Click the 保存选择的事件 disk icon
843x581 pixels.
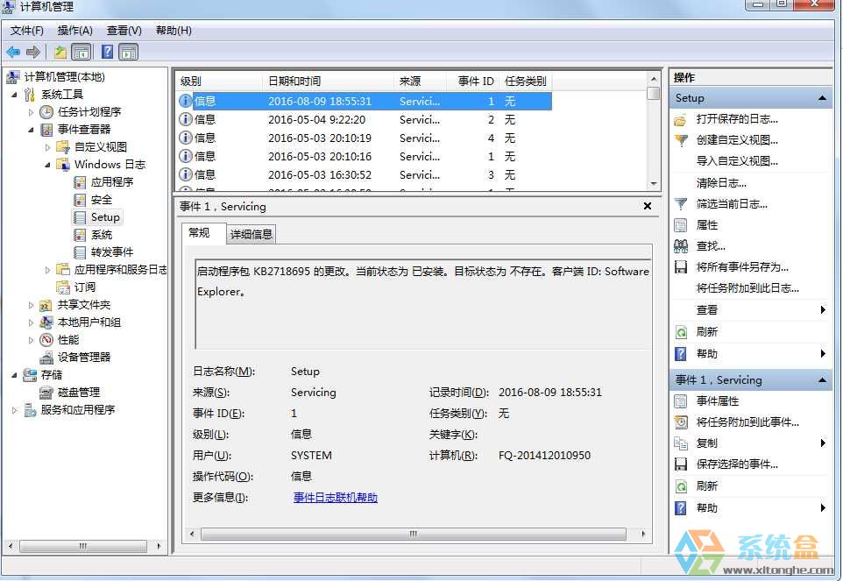tap(681, 464)
